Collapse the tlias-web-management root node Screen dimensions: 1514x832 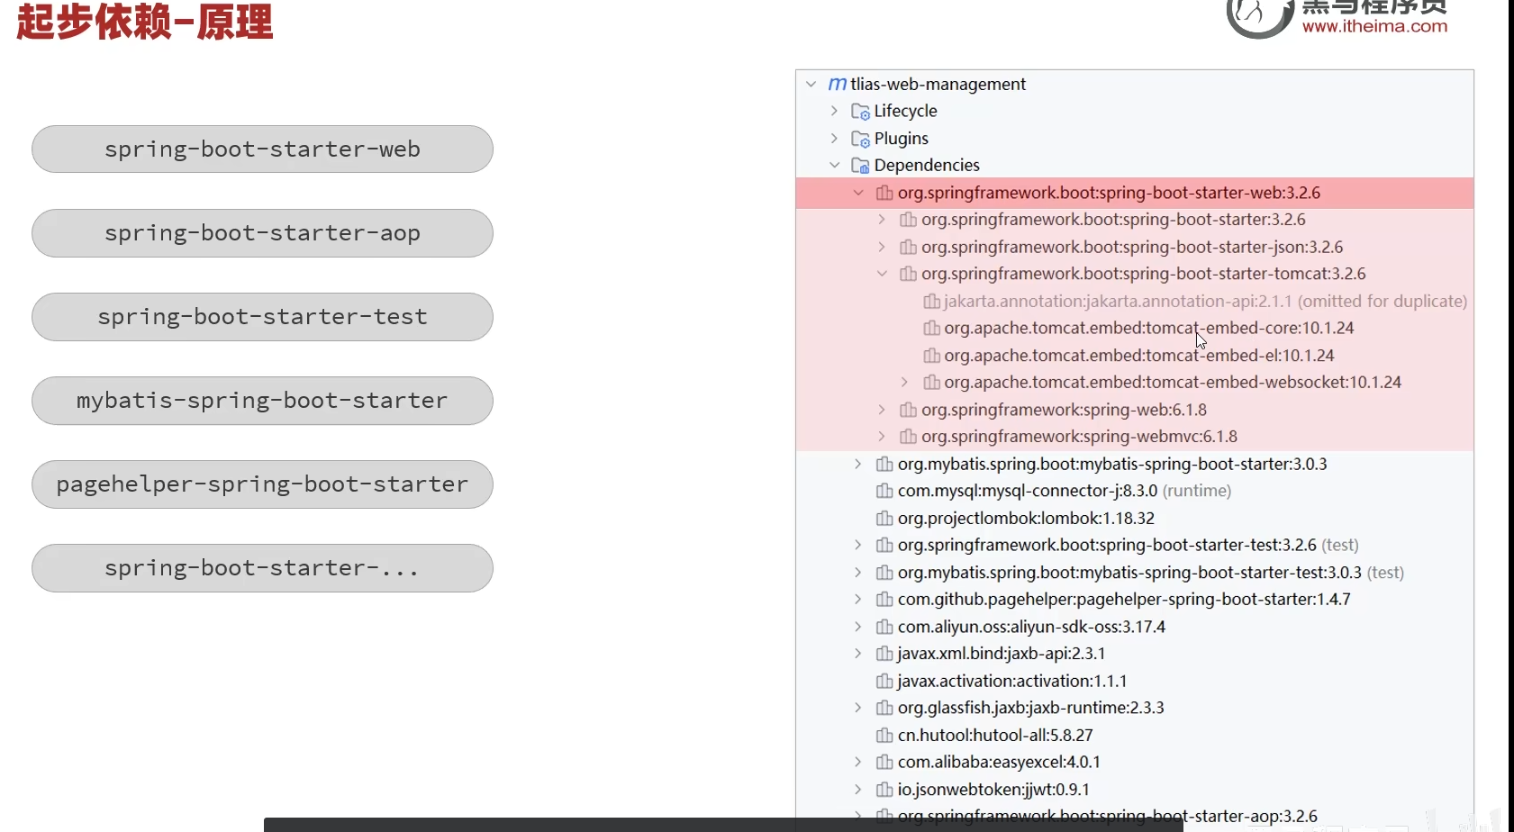coord(811,84)
